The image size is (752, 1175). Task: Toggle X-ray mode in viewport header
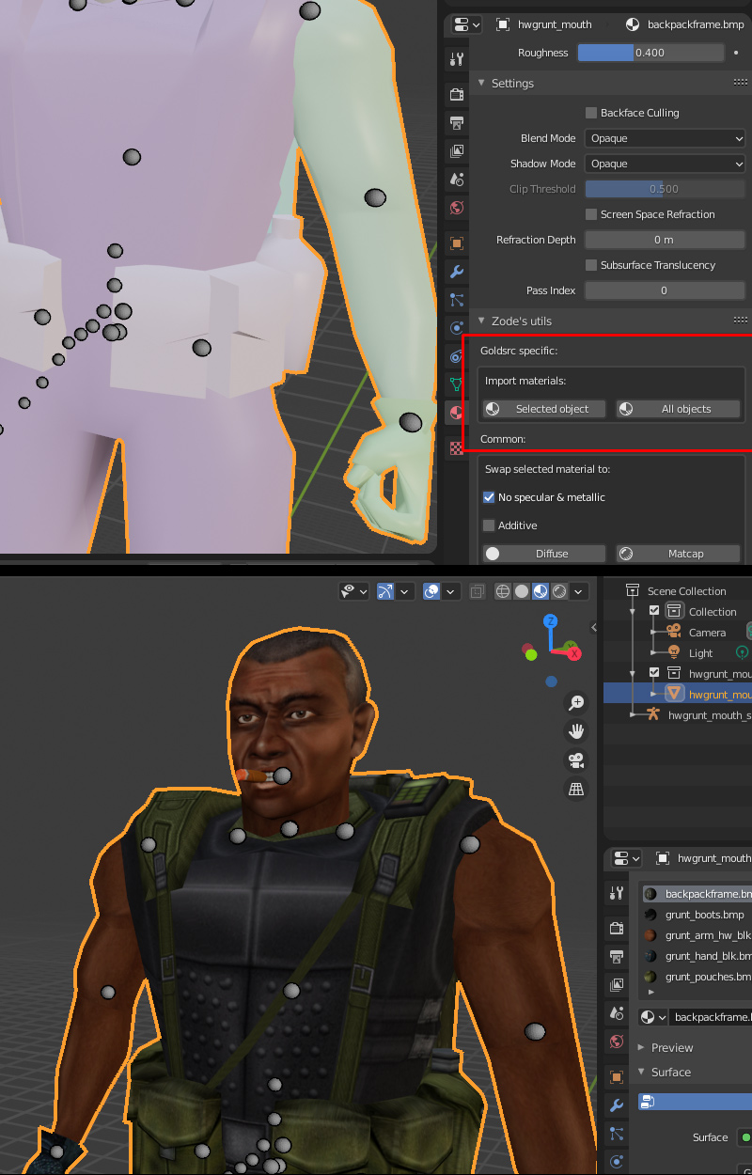477,591
